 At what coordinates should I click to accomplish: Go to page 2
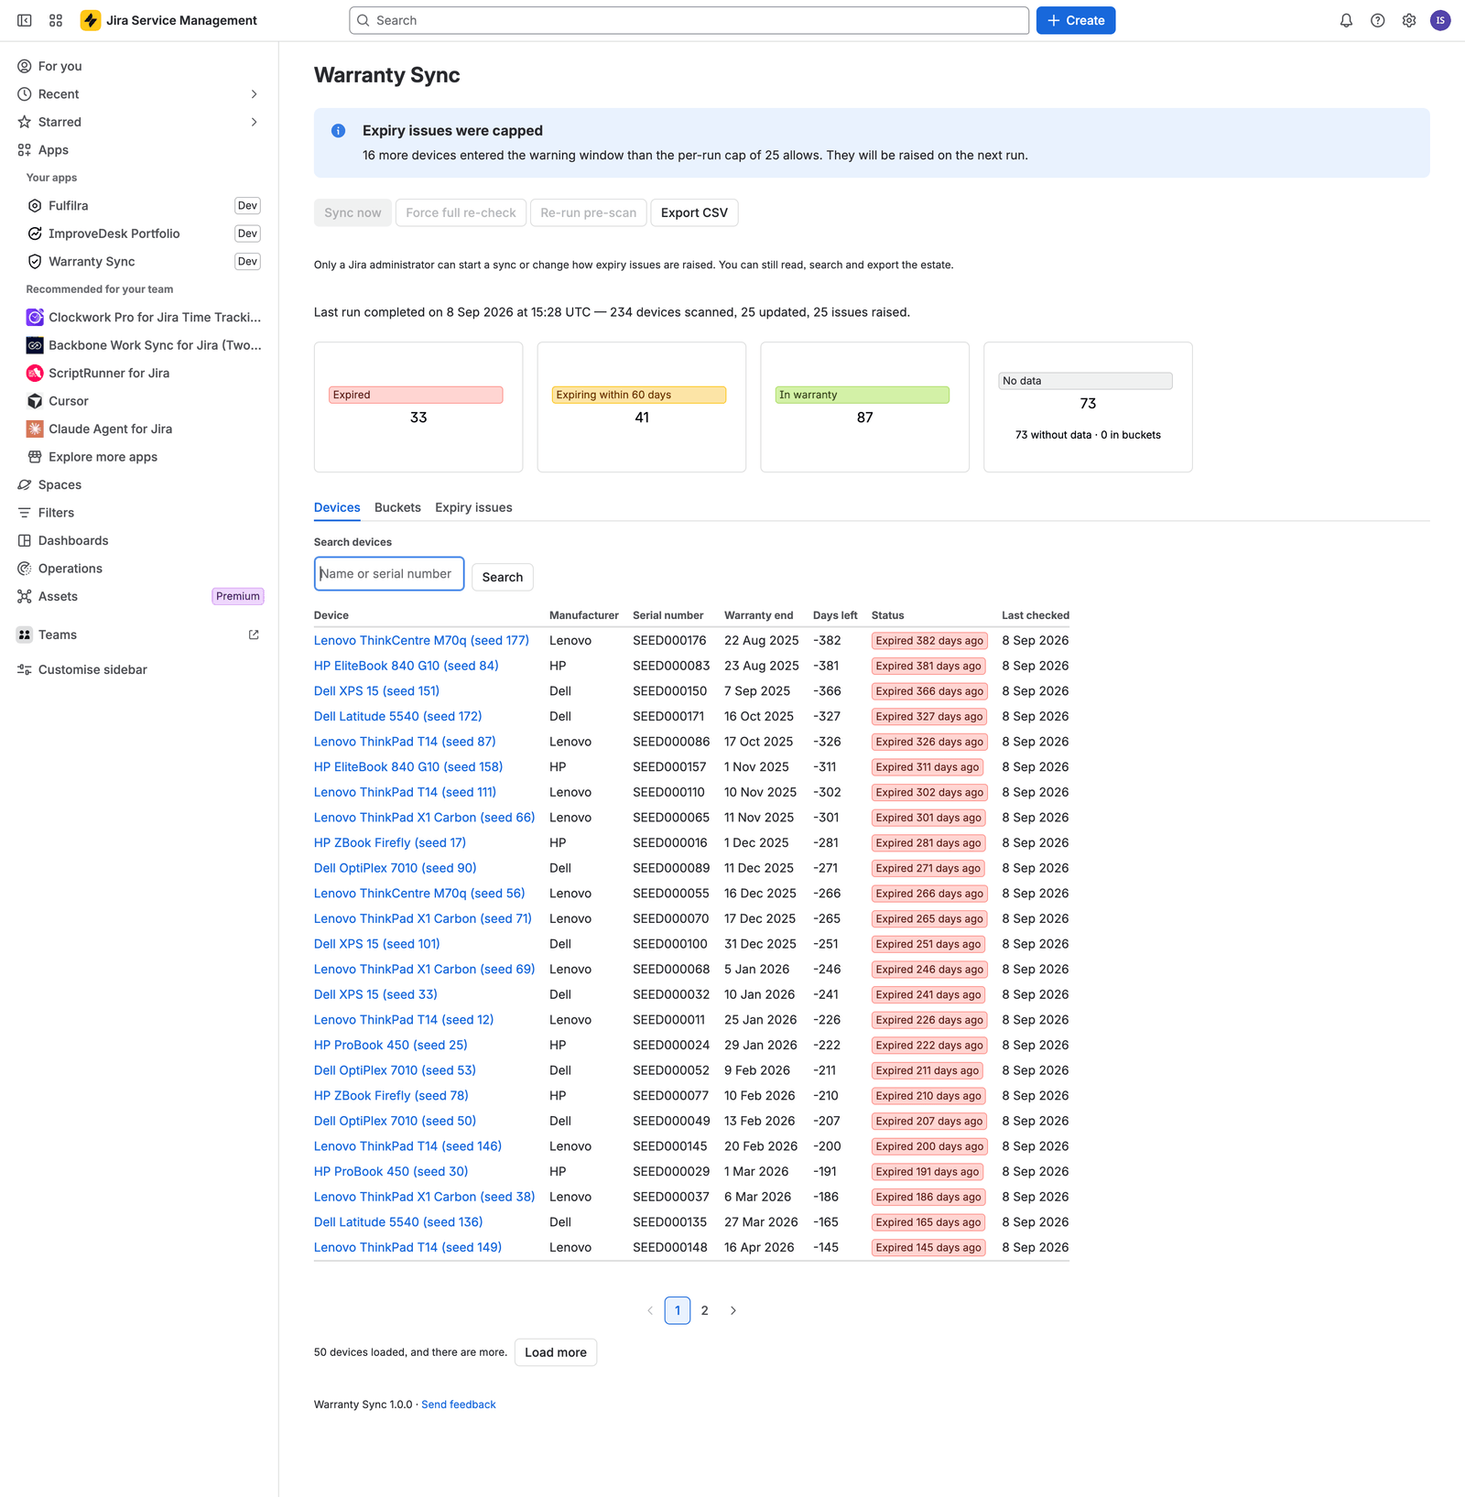coord(704,1310)
